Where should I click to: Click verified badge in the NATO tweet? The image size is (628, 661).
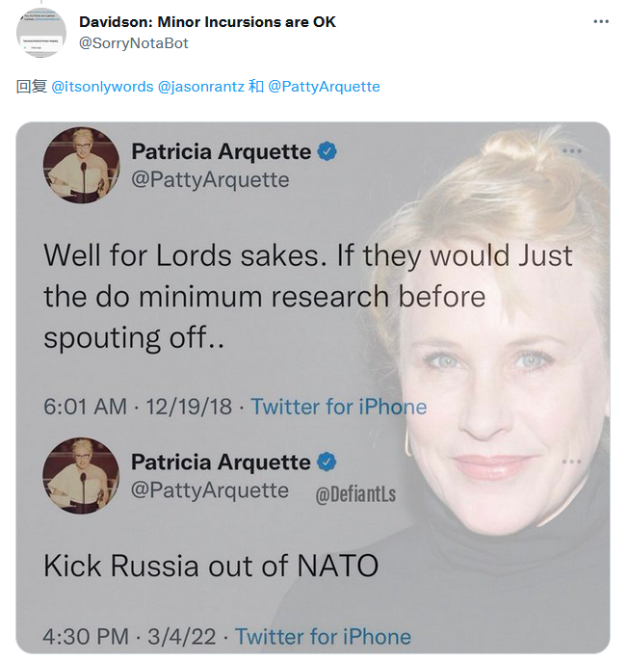(x=327, y=462)
